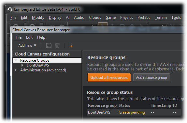The width and height of the screenshot is (187, 123).
Task: Select DontDieAWS row in status table
Action: (x=134, y=112)
